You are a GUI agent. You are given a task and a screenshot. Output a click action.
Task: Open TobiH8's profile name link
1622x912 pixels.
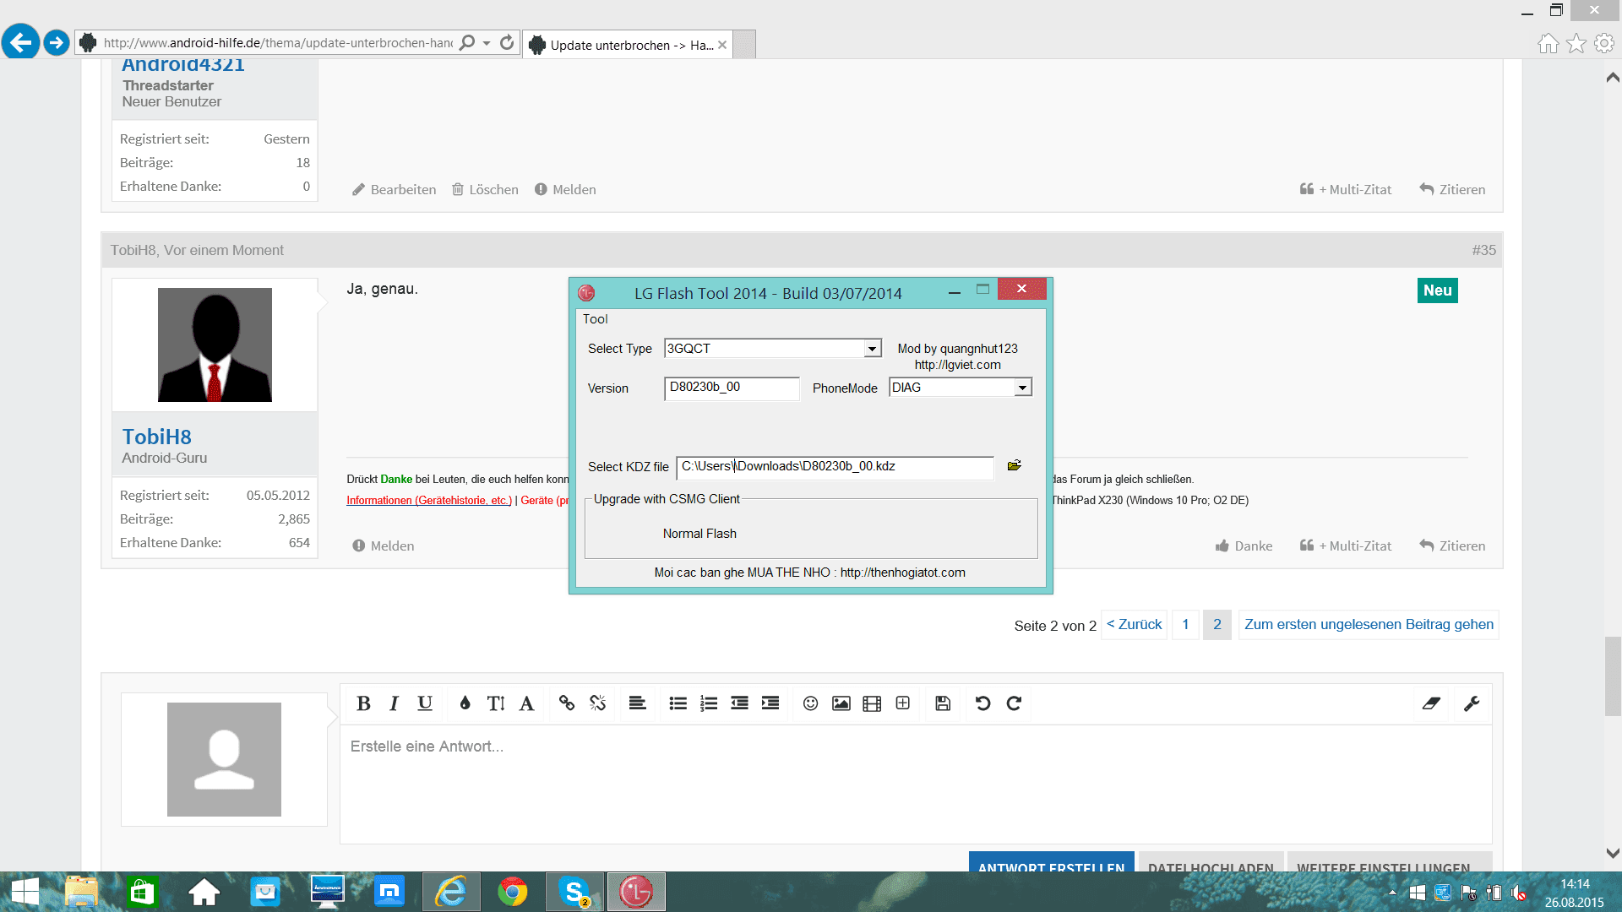coord(157,437)
